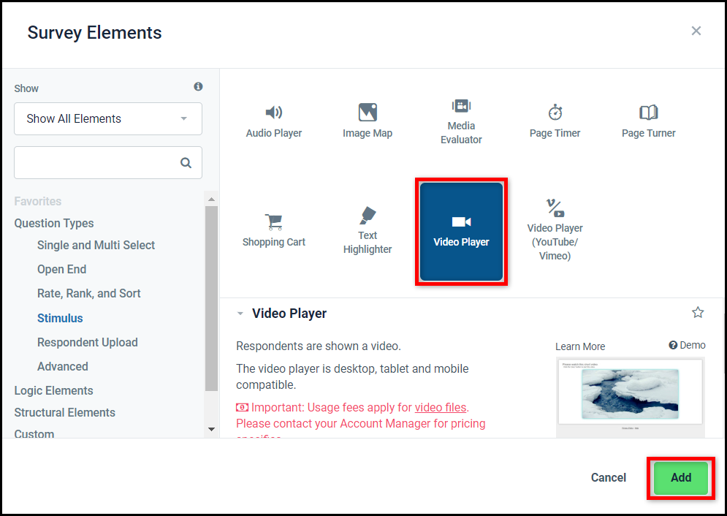Select the Advanced category
Viewport: 727px width, 516px height.
click(63, 366)
